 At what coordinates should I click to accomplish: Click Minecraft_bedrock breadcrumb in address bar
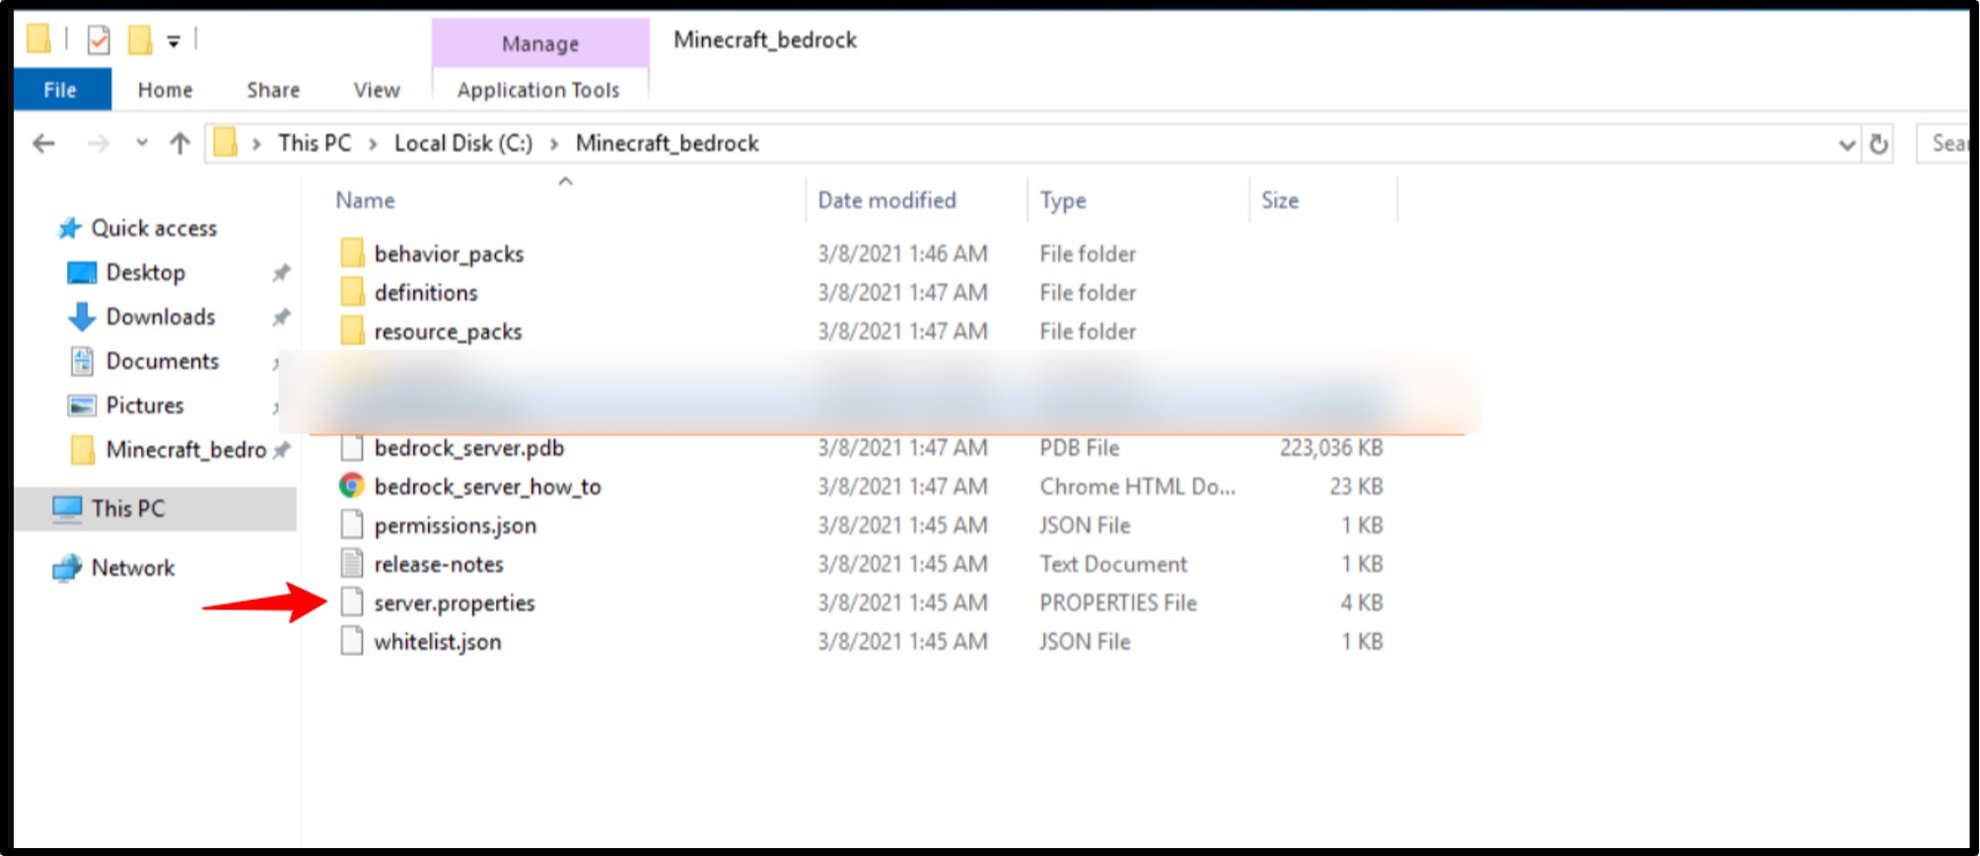[x=668, y=143]
